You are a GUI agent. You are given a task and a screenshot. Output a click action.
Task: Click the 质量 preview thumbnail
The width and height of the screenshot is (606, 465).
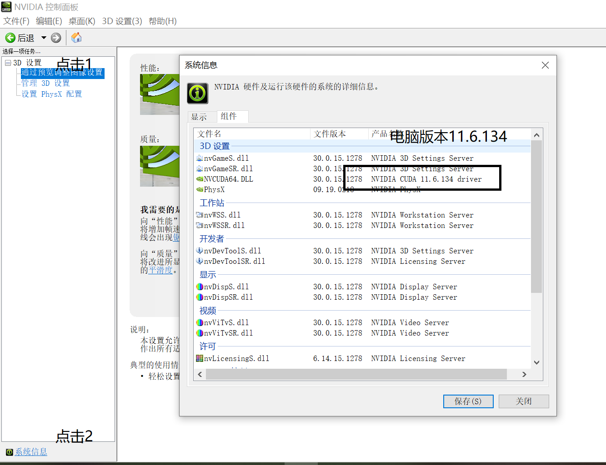click(160, 166)
